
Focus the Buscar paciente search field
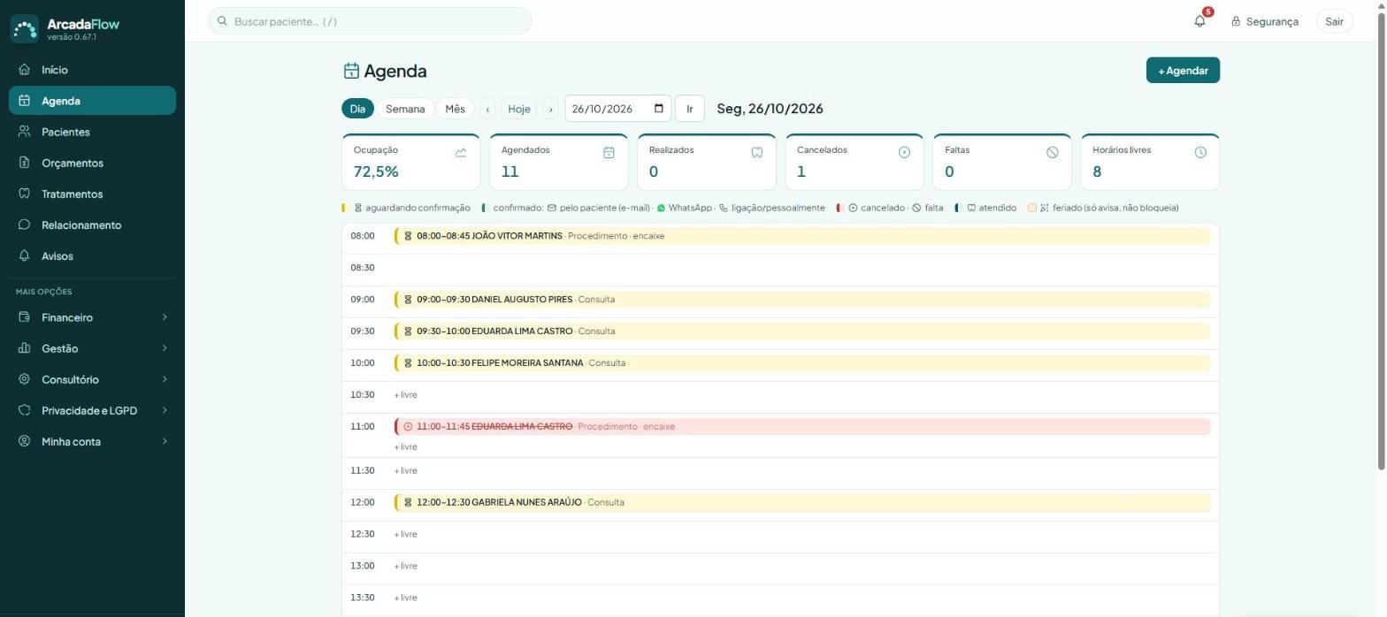click(x=370, y=20)
